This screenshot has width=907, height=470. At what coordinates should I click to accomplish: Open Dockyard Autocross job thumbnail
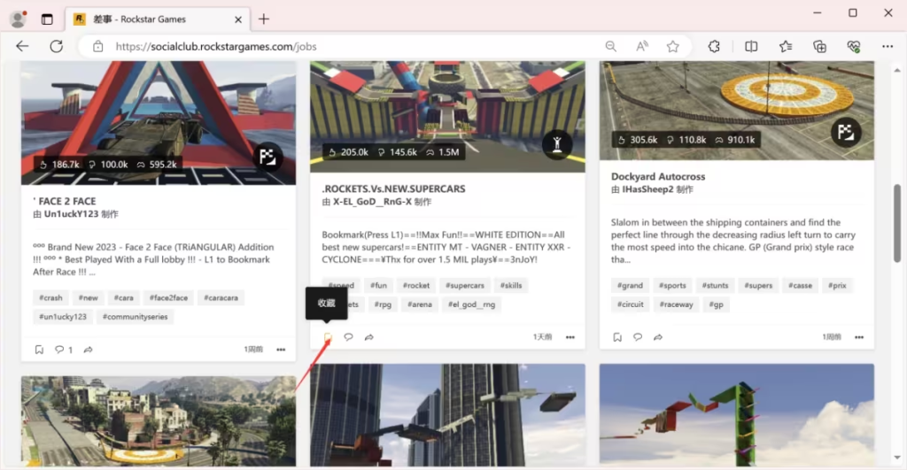click(x=737, y=111)
